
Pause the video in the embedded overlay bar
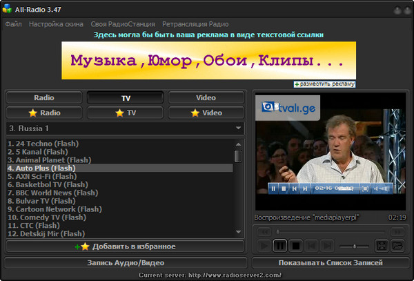coord(273,188)
